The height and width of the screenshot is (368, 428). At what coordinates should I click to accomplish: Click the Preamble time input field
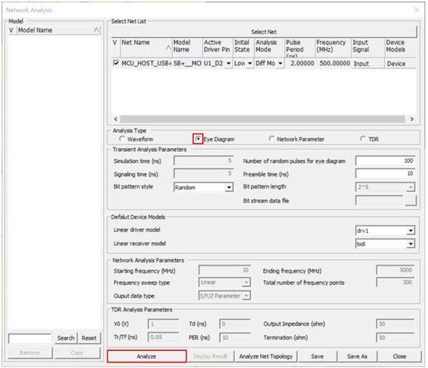(385, 174)
